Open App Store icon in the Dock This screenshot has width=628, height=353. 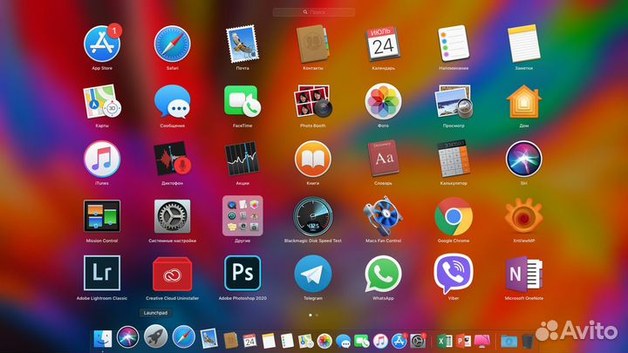click(399, 341)
